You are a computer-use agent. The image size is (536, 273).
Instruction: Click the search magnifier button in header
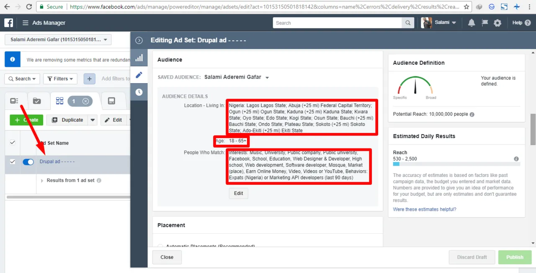pyautogui.click(x=407, y=23)
